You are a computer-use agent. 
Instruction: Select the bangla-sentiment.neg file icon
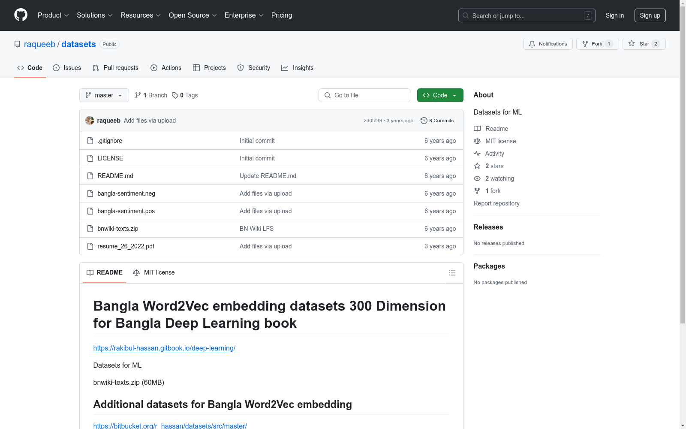90,193
